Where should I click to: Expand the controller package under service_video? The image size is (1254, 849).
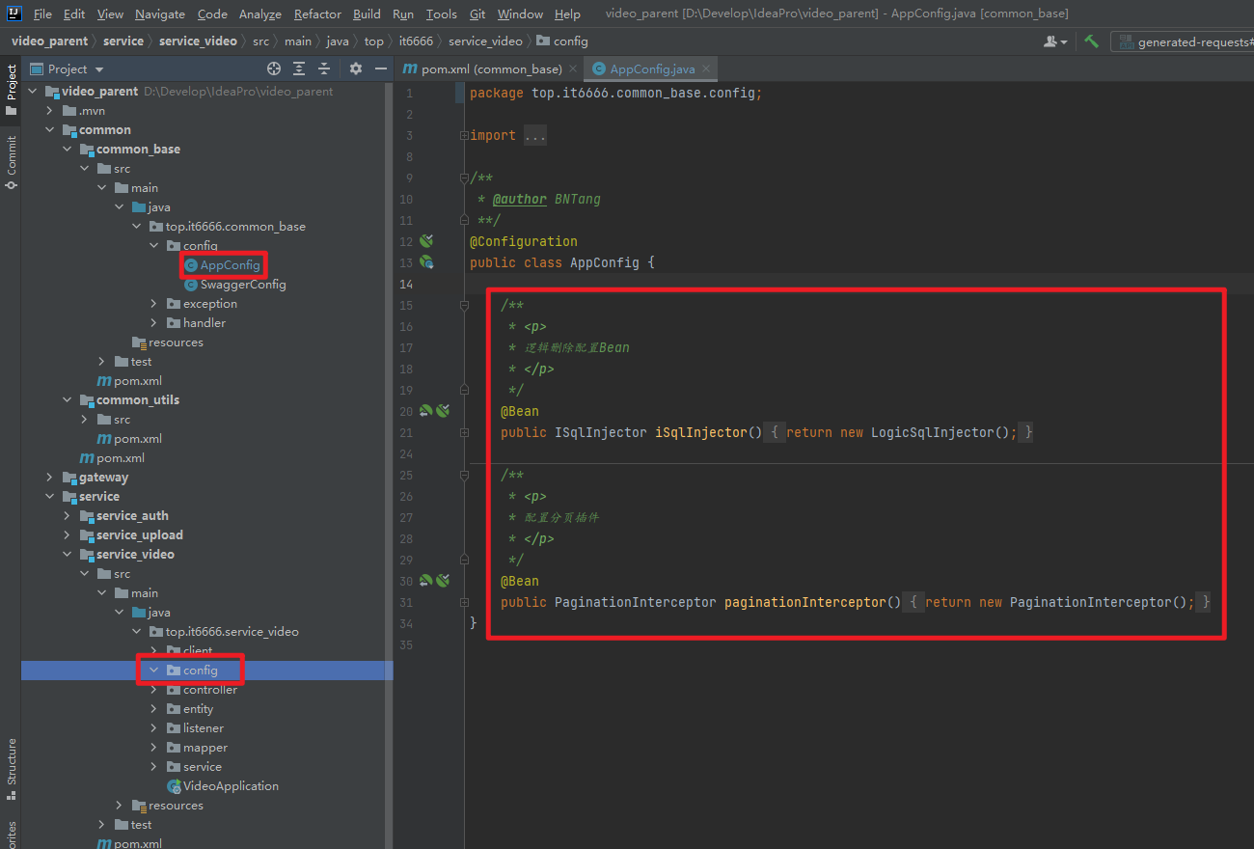(x=153, y=690)
